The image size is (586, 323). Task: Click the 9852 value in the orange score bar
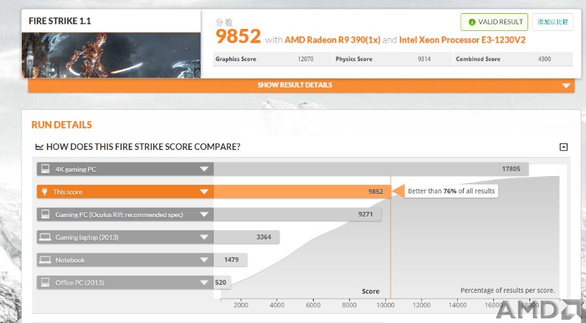click(376, 192)
